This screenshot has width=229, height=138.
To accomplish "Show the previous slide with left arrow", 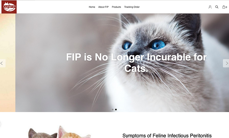I will click(2, 63).
